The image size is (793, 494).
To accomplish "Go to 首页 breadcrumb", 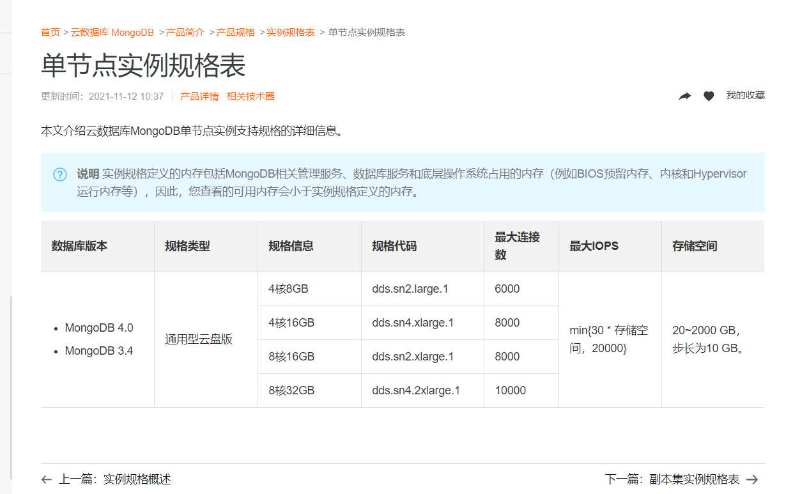I will coord(50,32).
